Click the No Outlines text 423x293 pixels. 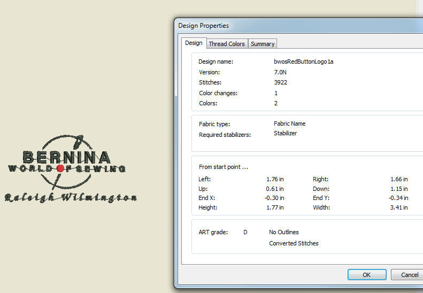[284, 232]
